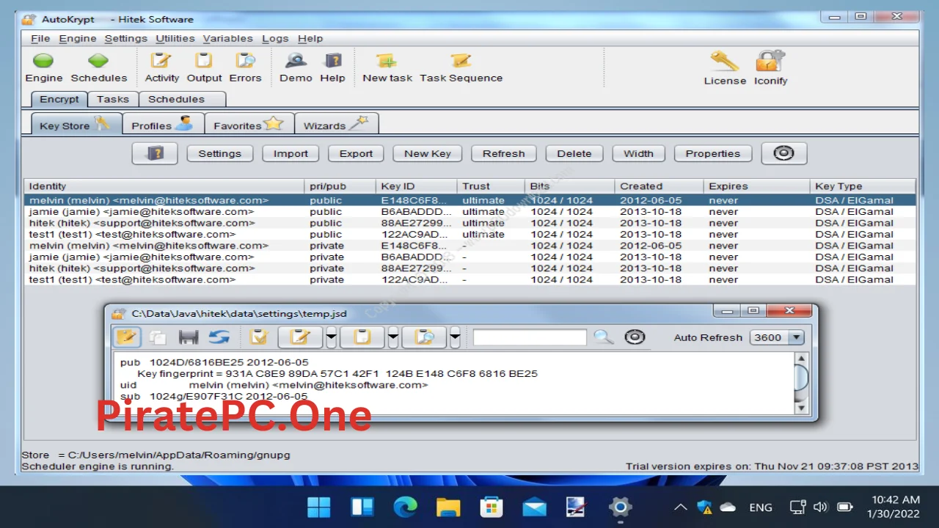
Task: Open the Settings menu
Action: click(x=125, y=38)
